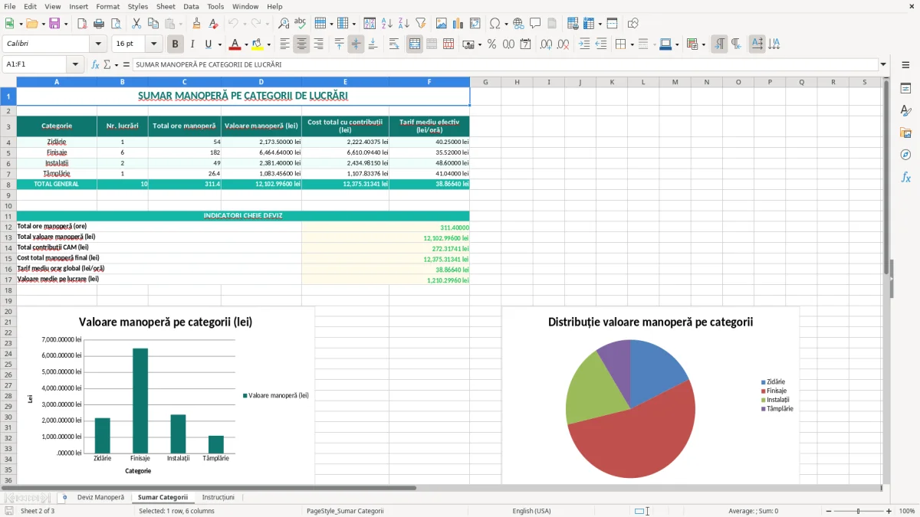Toggle Align Left button
The width and height of the screenshot is (920, 517).
pyautogui.click(x=284, y=44)
